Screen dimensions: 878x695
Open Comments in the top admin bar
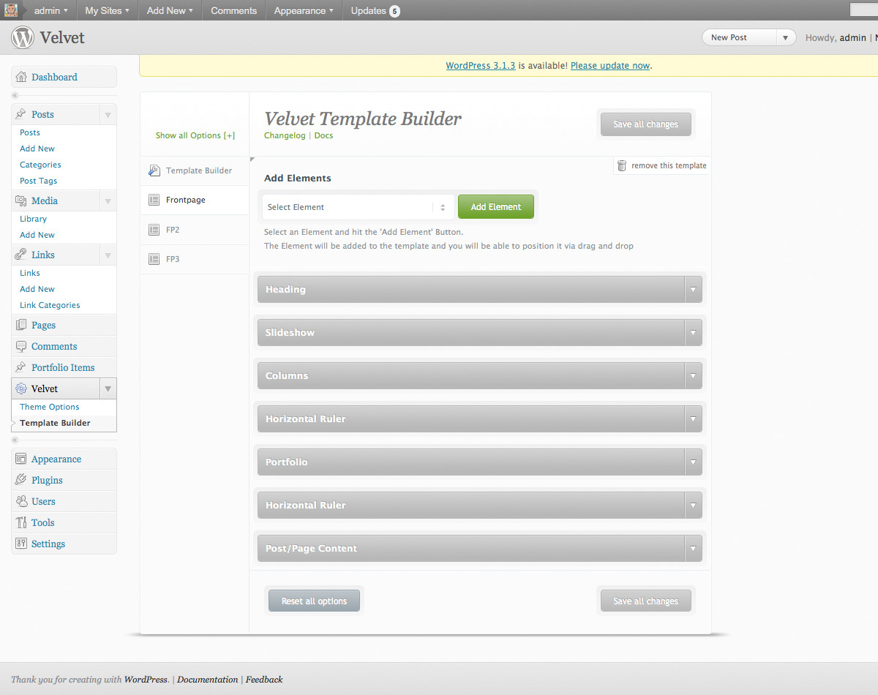click(x=234, y=10)
